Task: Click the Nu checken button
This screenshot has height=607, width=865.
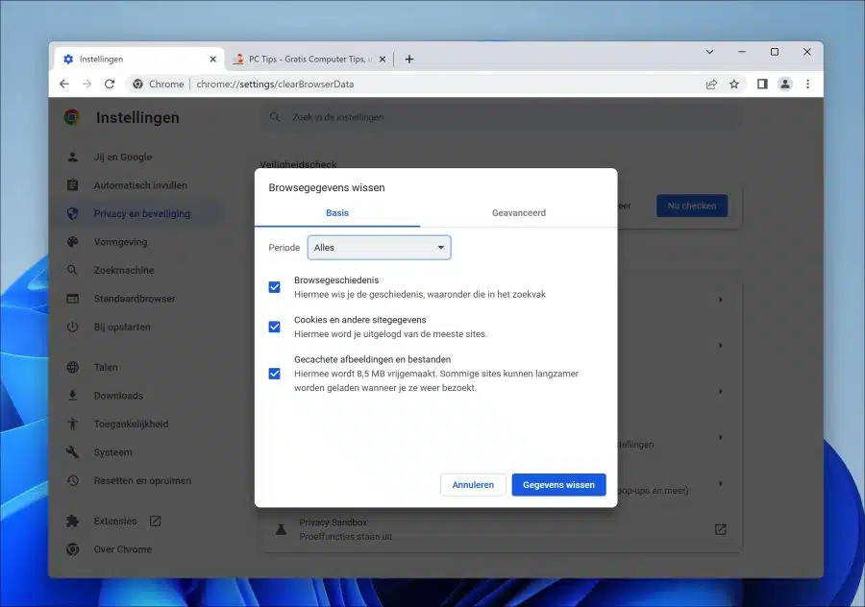Action: 692,206
